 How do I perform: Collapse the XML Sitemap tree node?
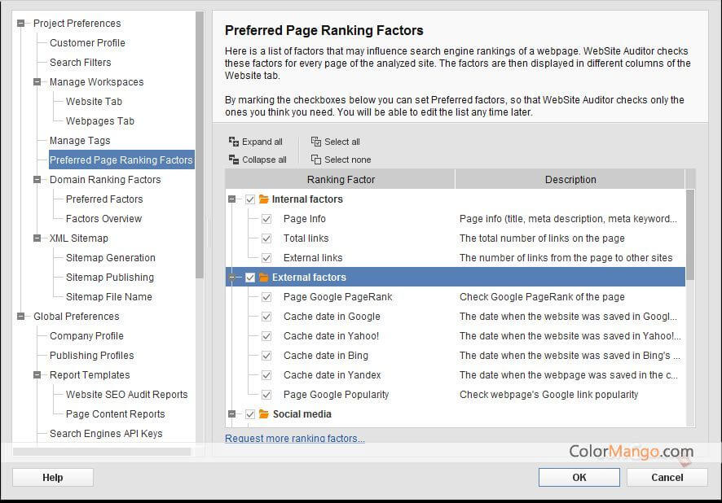tap(37, 238)
